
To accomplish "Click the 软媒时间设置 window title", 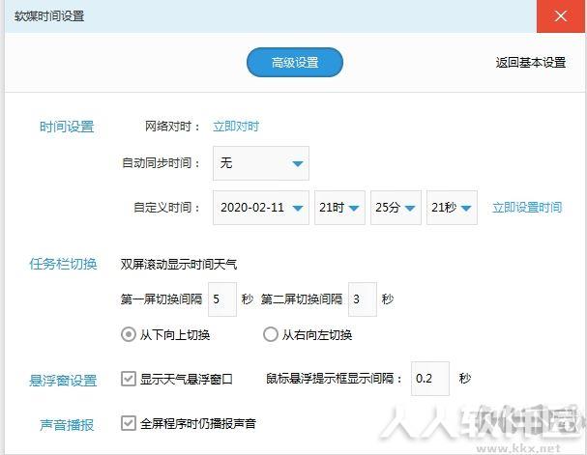I will coord(49,16).
